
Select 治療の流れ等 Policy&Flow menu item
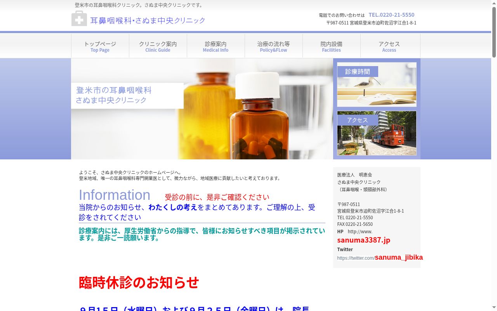coord(274,46)
